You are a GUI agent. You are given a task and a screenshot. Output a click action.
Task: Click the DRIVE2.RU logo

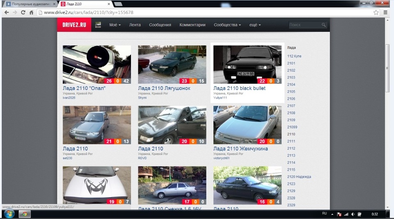(x=74, y=25)
